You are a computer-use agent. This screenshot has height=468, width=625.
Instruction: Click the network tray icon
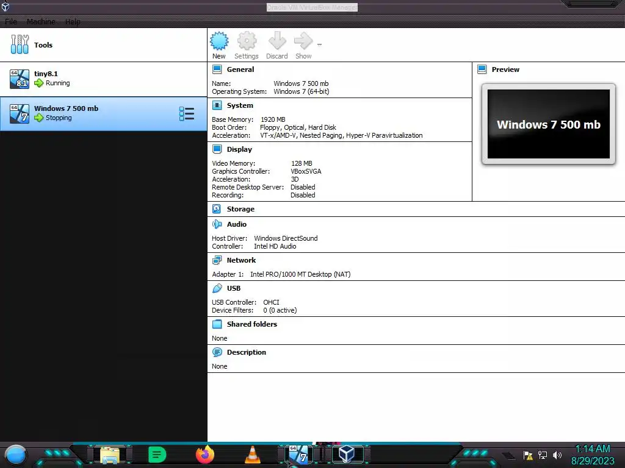tap(543, 455)
